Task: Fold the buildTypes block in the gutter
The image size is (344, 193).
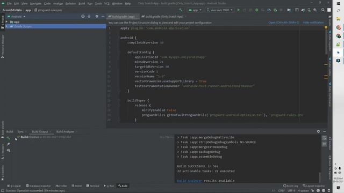Action: click(x=119, y=100)
